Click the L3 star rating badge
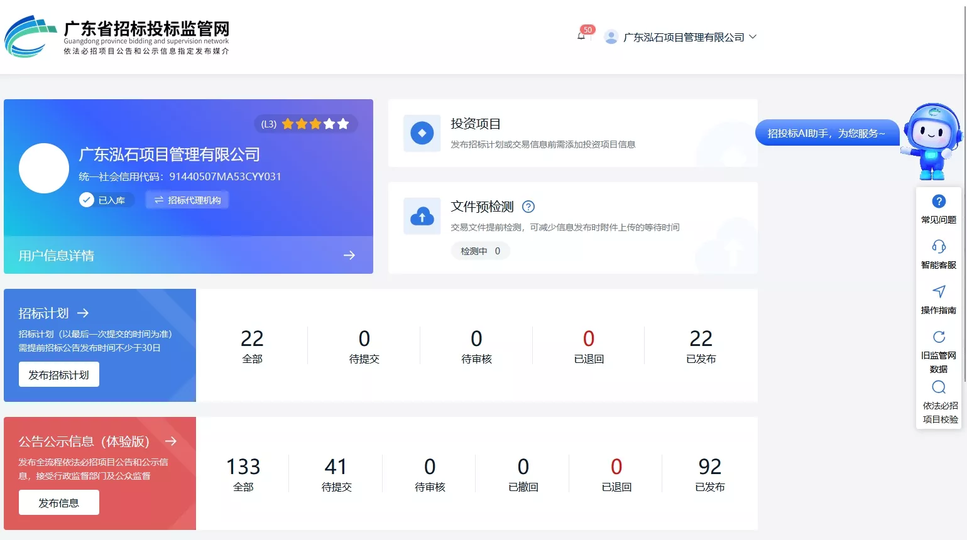 tap(305, 124)
